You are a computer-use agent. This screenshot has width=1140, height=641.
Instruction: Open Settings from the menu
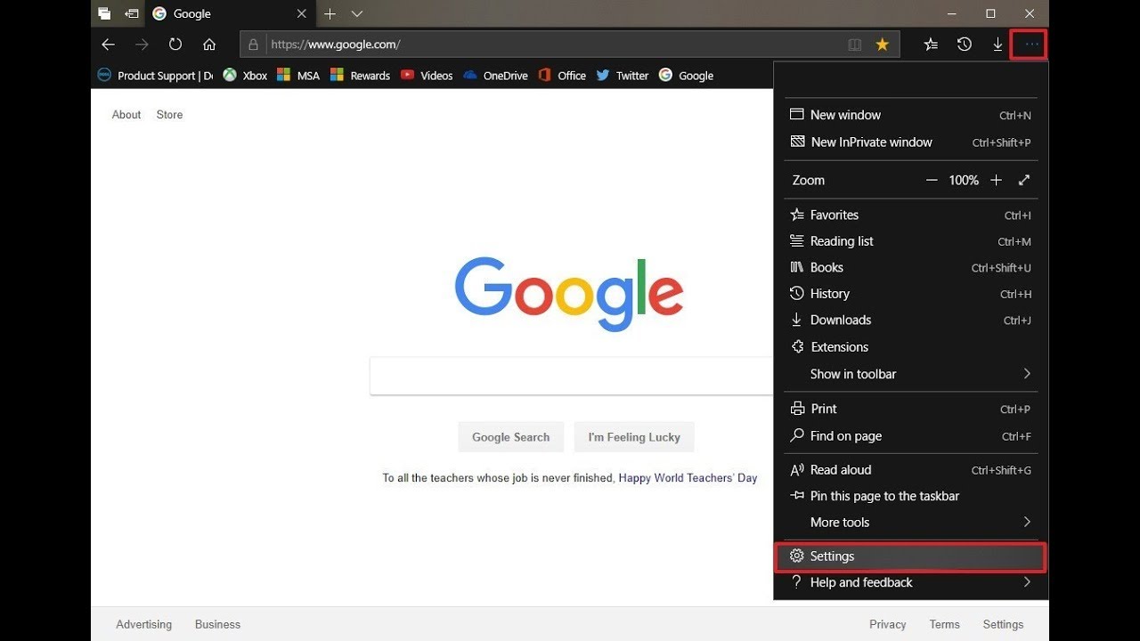(x=910, y=556)
